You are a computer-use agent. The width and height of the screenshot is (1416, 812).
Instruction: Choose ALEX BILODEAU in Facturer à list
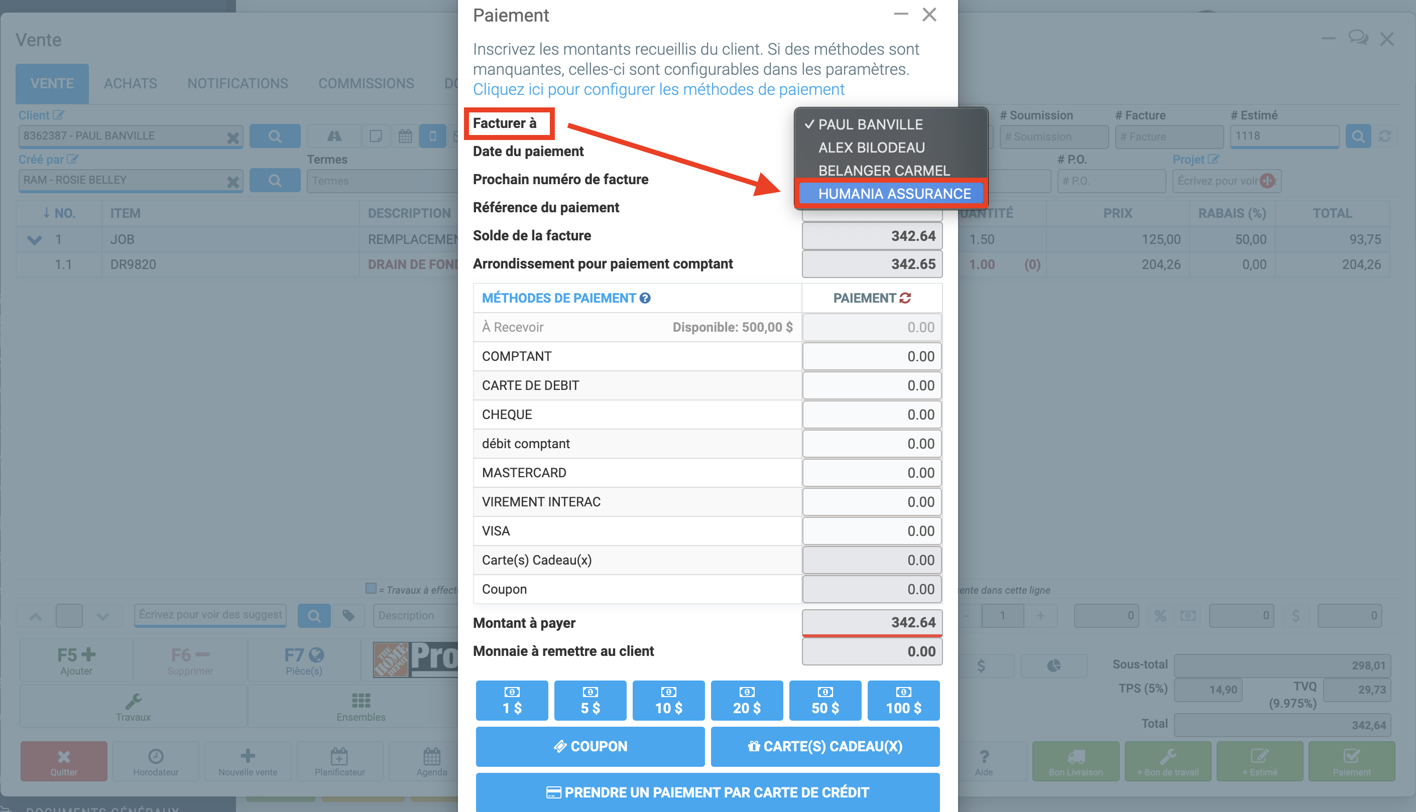pyautogui.click(x=871, y=147)
